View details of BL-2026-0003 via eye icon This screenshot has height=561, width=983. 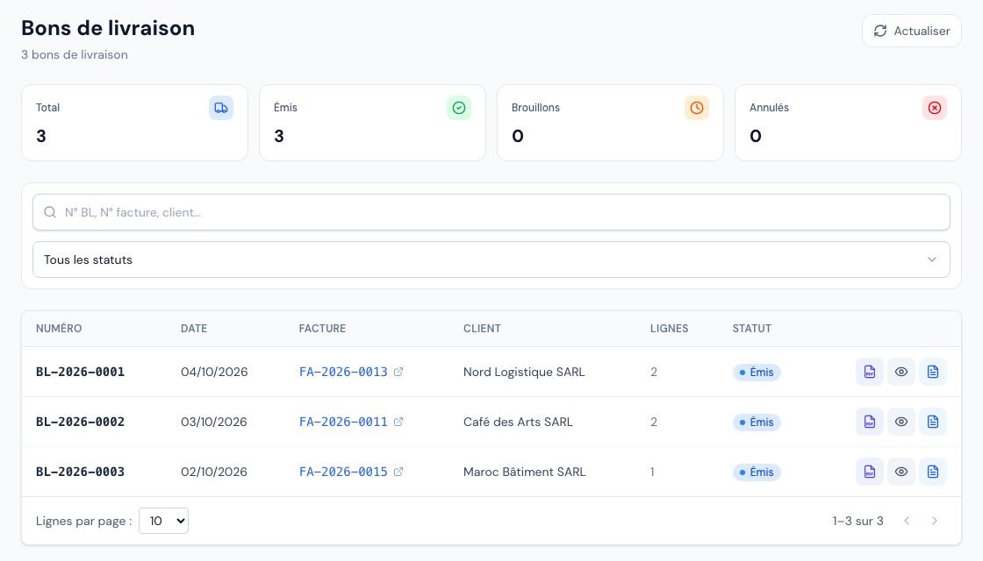pos(900,472)
